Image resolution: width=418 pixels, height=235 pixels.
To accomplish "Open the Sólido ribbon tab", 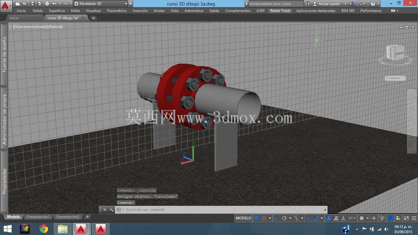I will [38, 10].
